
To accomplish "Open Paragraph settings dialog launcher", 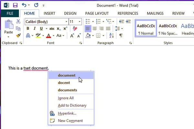I will pos(130,43).
